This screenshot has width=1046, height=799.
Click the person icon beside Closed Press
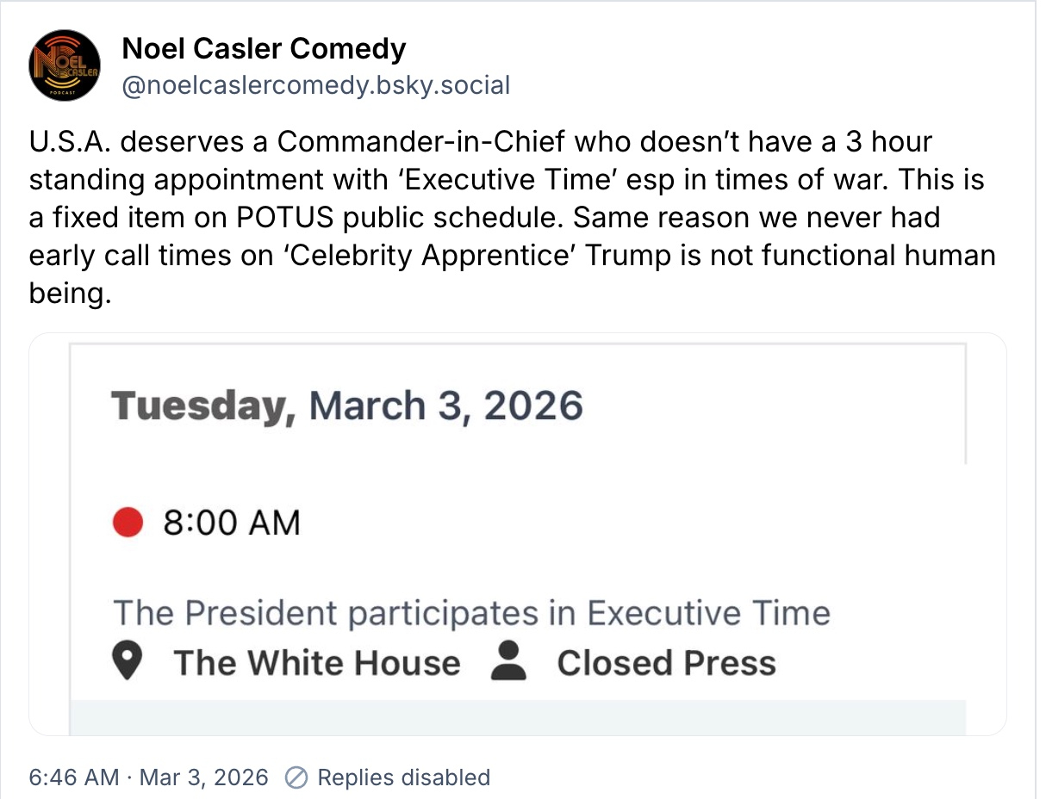click(x=508, y=662)
